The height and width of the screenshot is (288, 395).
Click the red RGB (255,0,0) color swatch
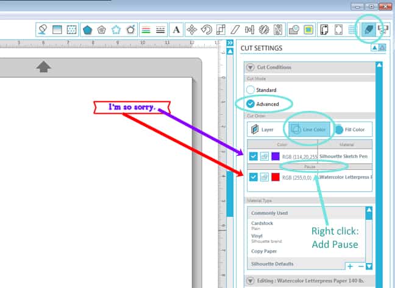(276, 177)
